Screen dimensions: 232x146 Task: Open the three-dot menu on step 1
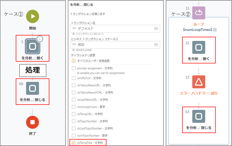coord(40,39)
